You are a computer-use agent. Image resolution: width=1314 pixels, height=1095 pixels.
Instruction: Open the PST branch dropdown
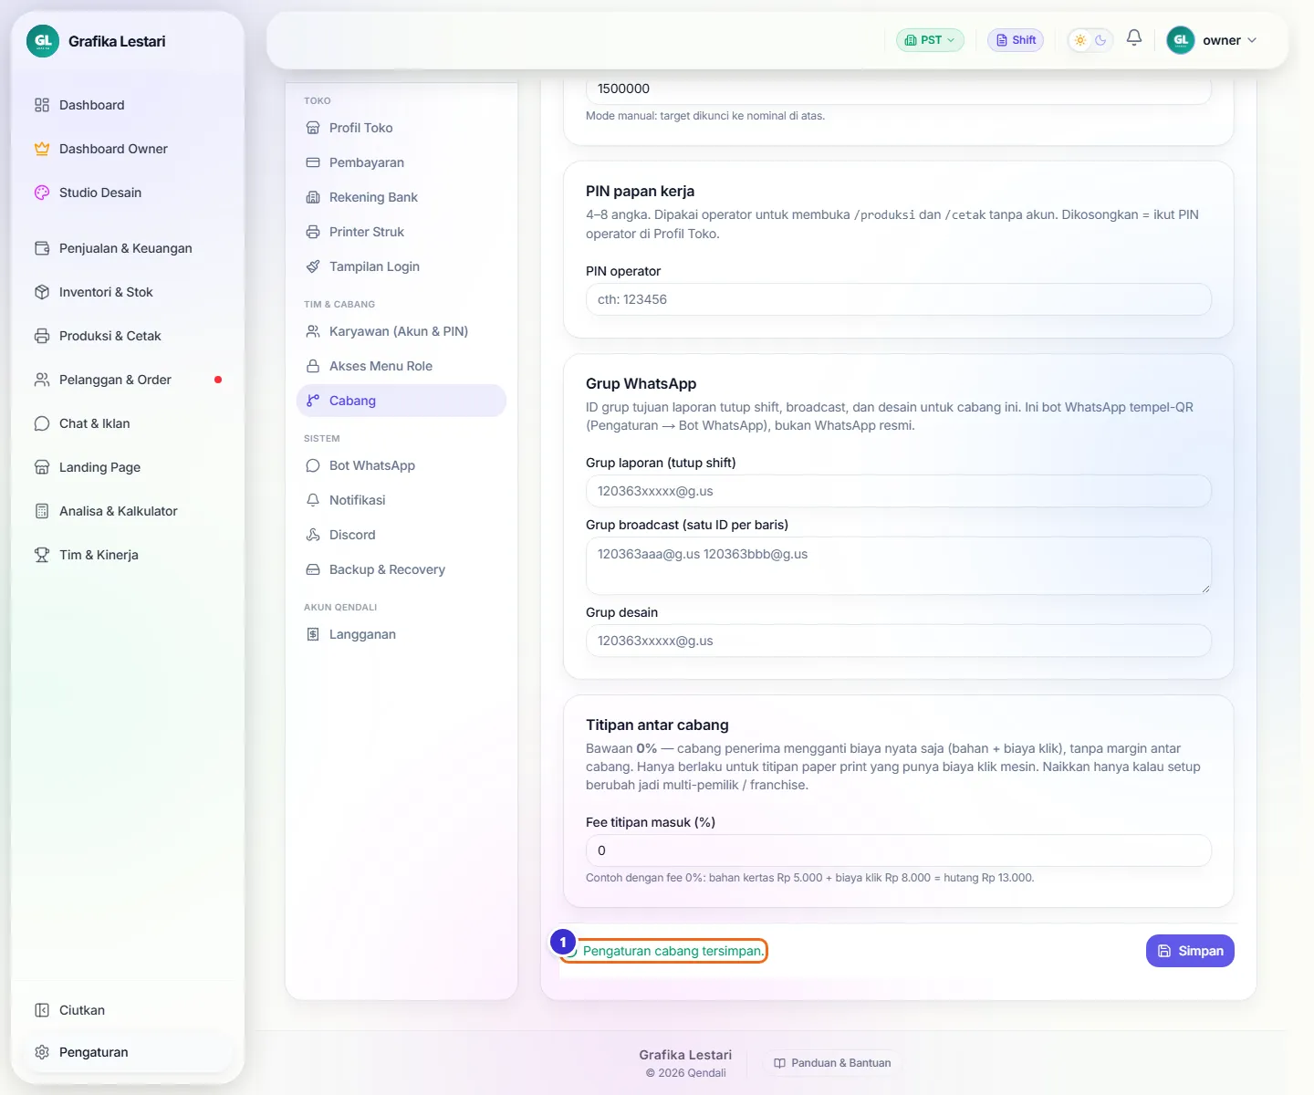(x=930, y=40)
